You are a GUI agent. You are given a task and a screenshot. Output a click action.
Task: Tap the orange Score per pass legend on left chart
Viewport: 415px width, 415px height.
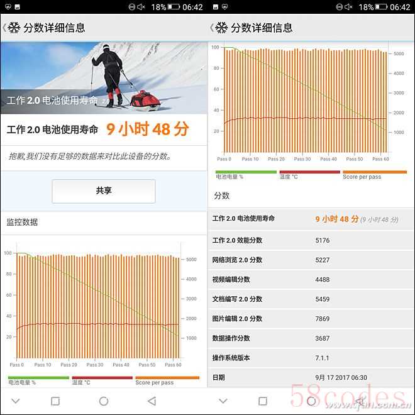167,380
